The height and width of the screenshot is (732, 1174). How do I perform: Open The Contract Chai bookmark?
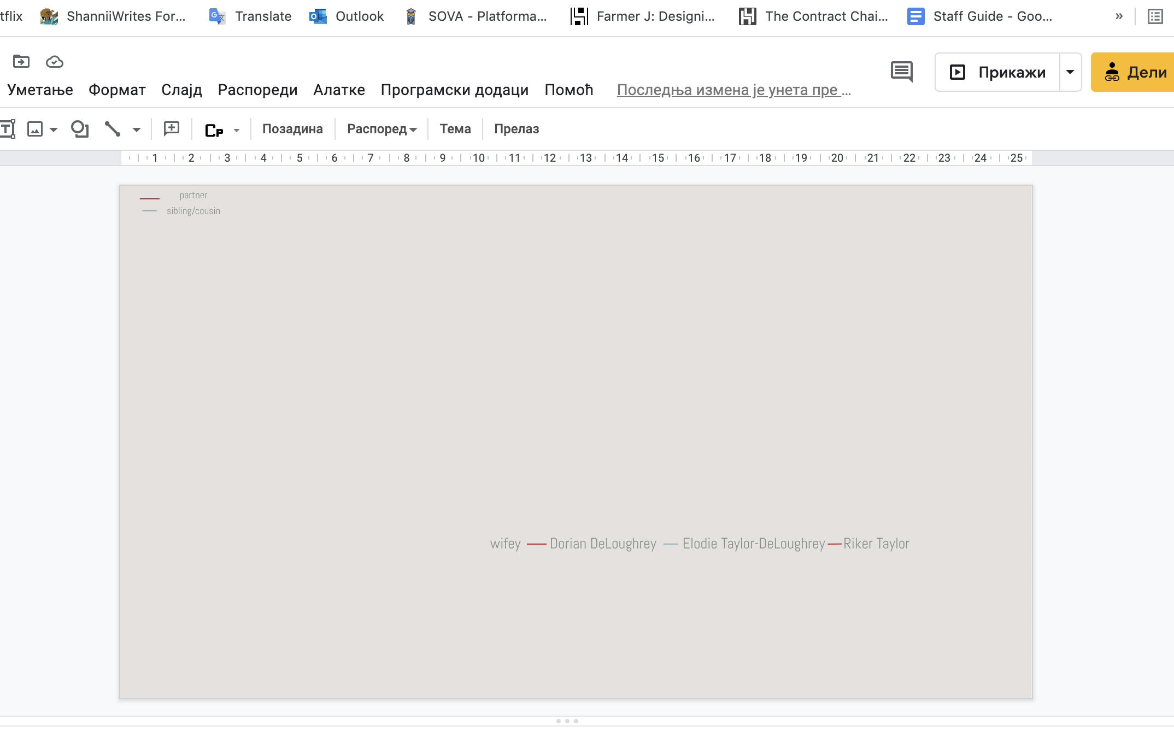coord(813,16)
